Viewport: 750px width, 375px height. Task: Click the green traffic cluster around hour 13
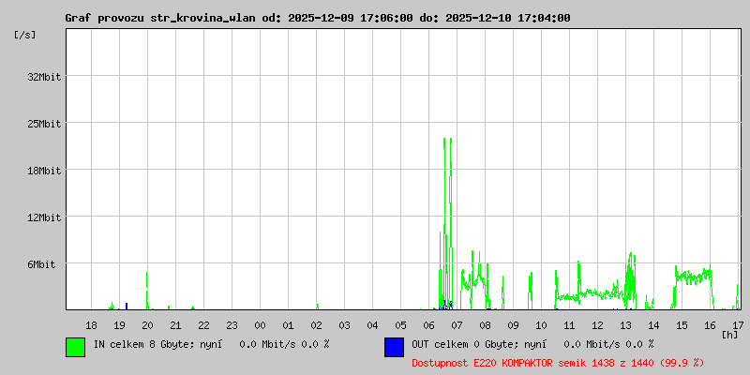coord(631,279)
